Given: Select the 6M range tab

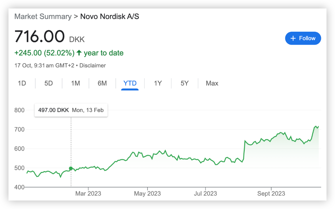Looking at the screenshot, I should click(x=102, y=83).
